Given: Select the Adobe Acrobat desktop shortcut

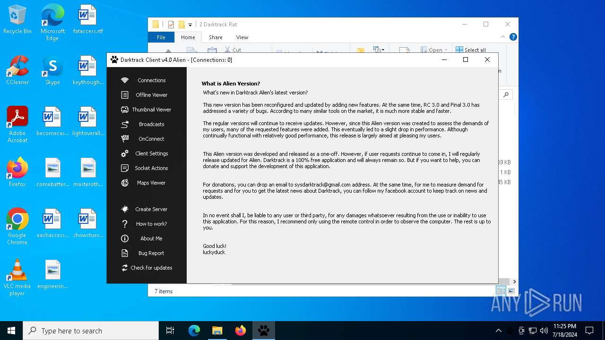Looking at the screenshot, I should coord(17,125).
